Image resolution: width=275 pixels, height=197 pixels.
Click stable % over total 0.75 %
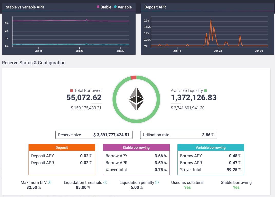[160, 170]
